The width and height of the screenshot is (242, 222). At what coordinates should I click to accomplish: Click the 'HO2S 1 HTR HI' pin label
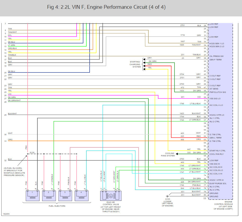[x=217, y=180]
